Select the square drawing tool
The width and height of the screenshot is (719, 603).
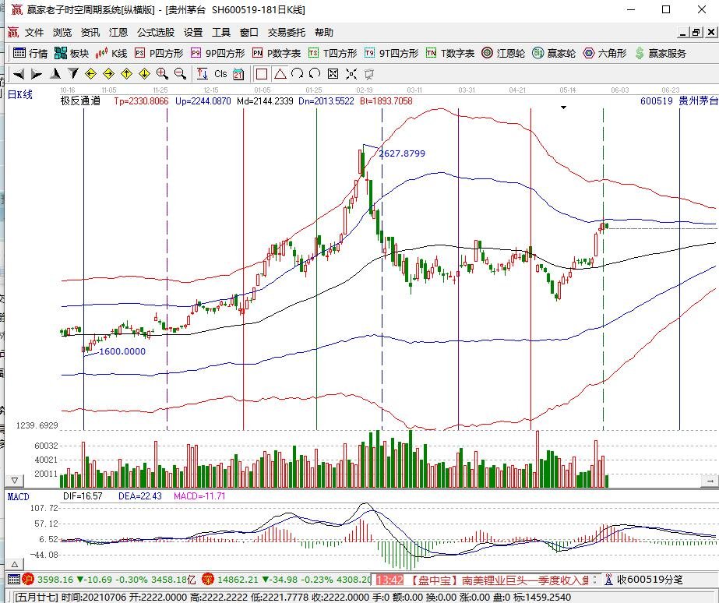262,74
